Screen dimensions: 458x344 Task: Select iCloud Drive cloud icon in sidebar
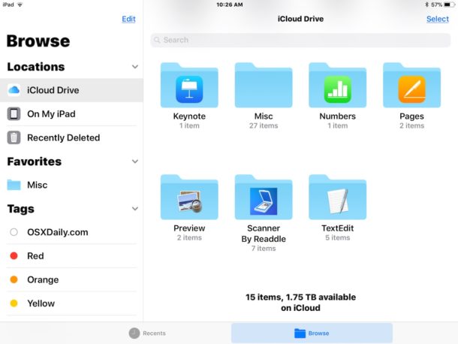14,90
